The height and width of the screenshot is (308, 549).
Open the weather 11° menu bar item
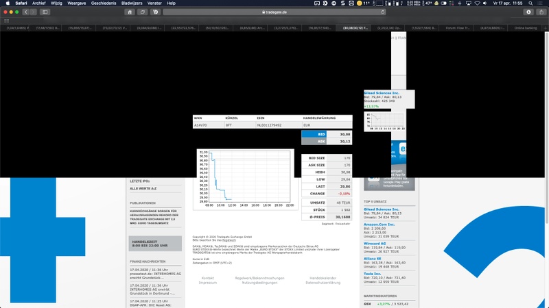click(x=363, y=3)
